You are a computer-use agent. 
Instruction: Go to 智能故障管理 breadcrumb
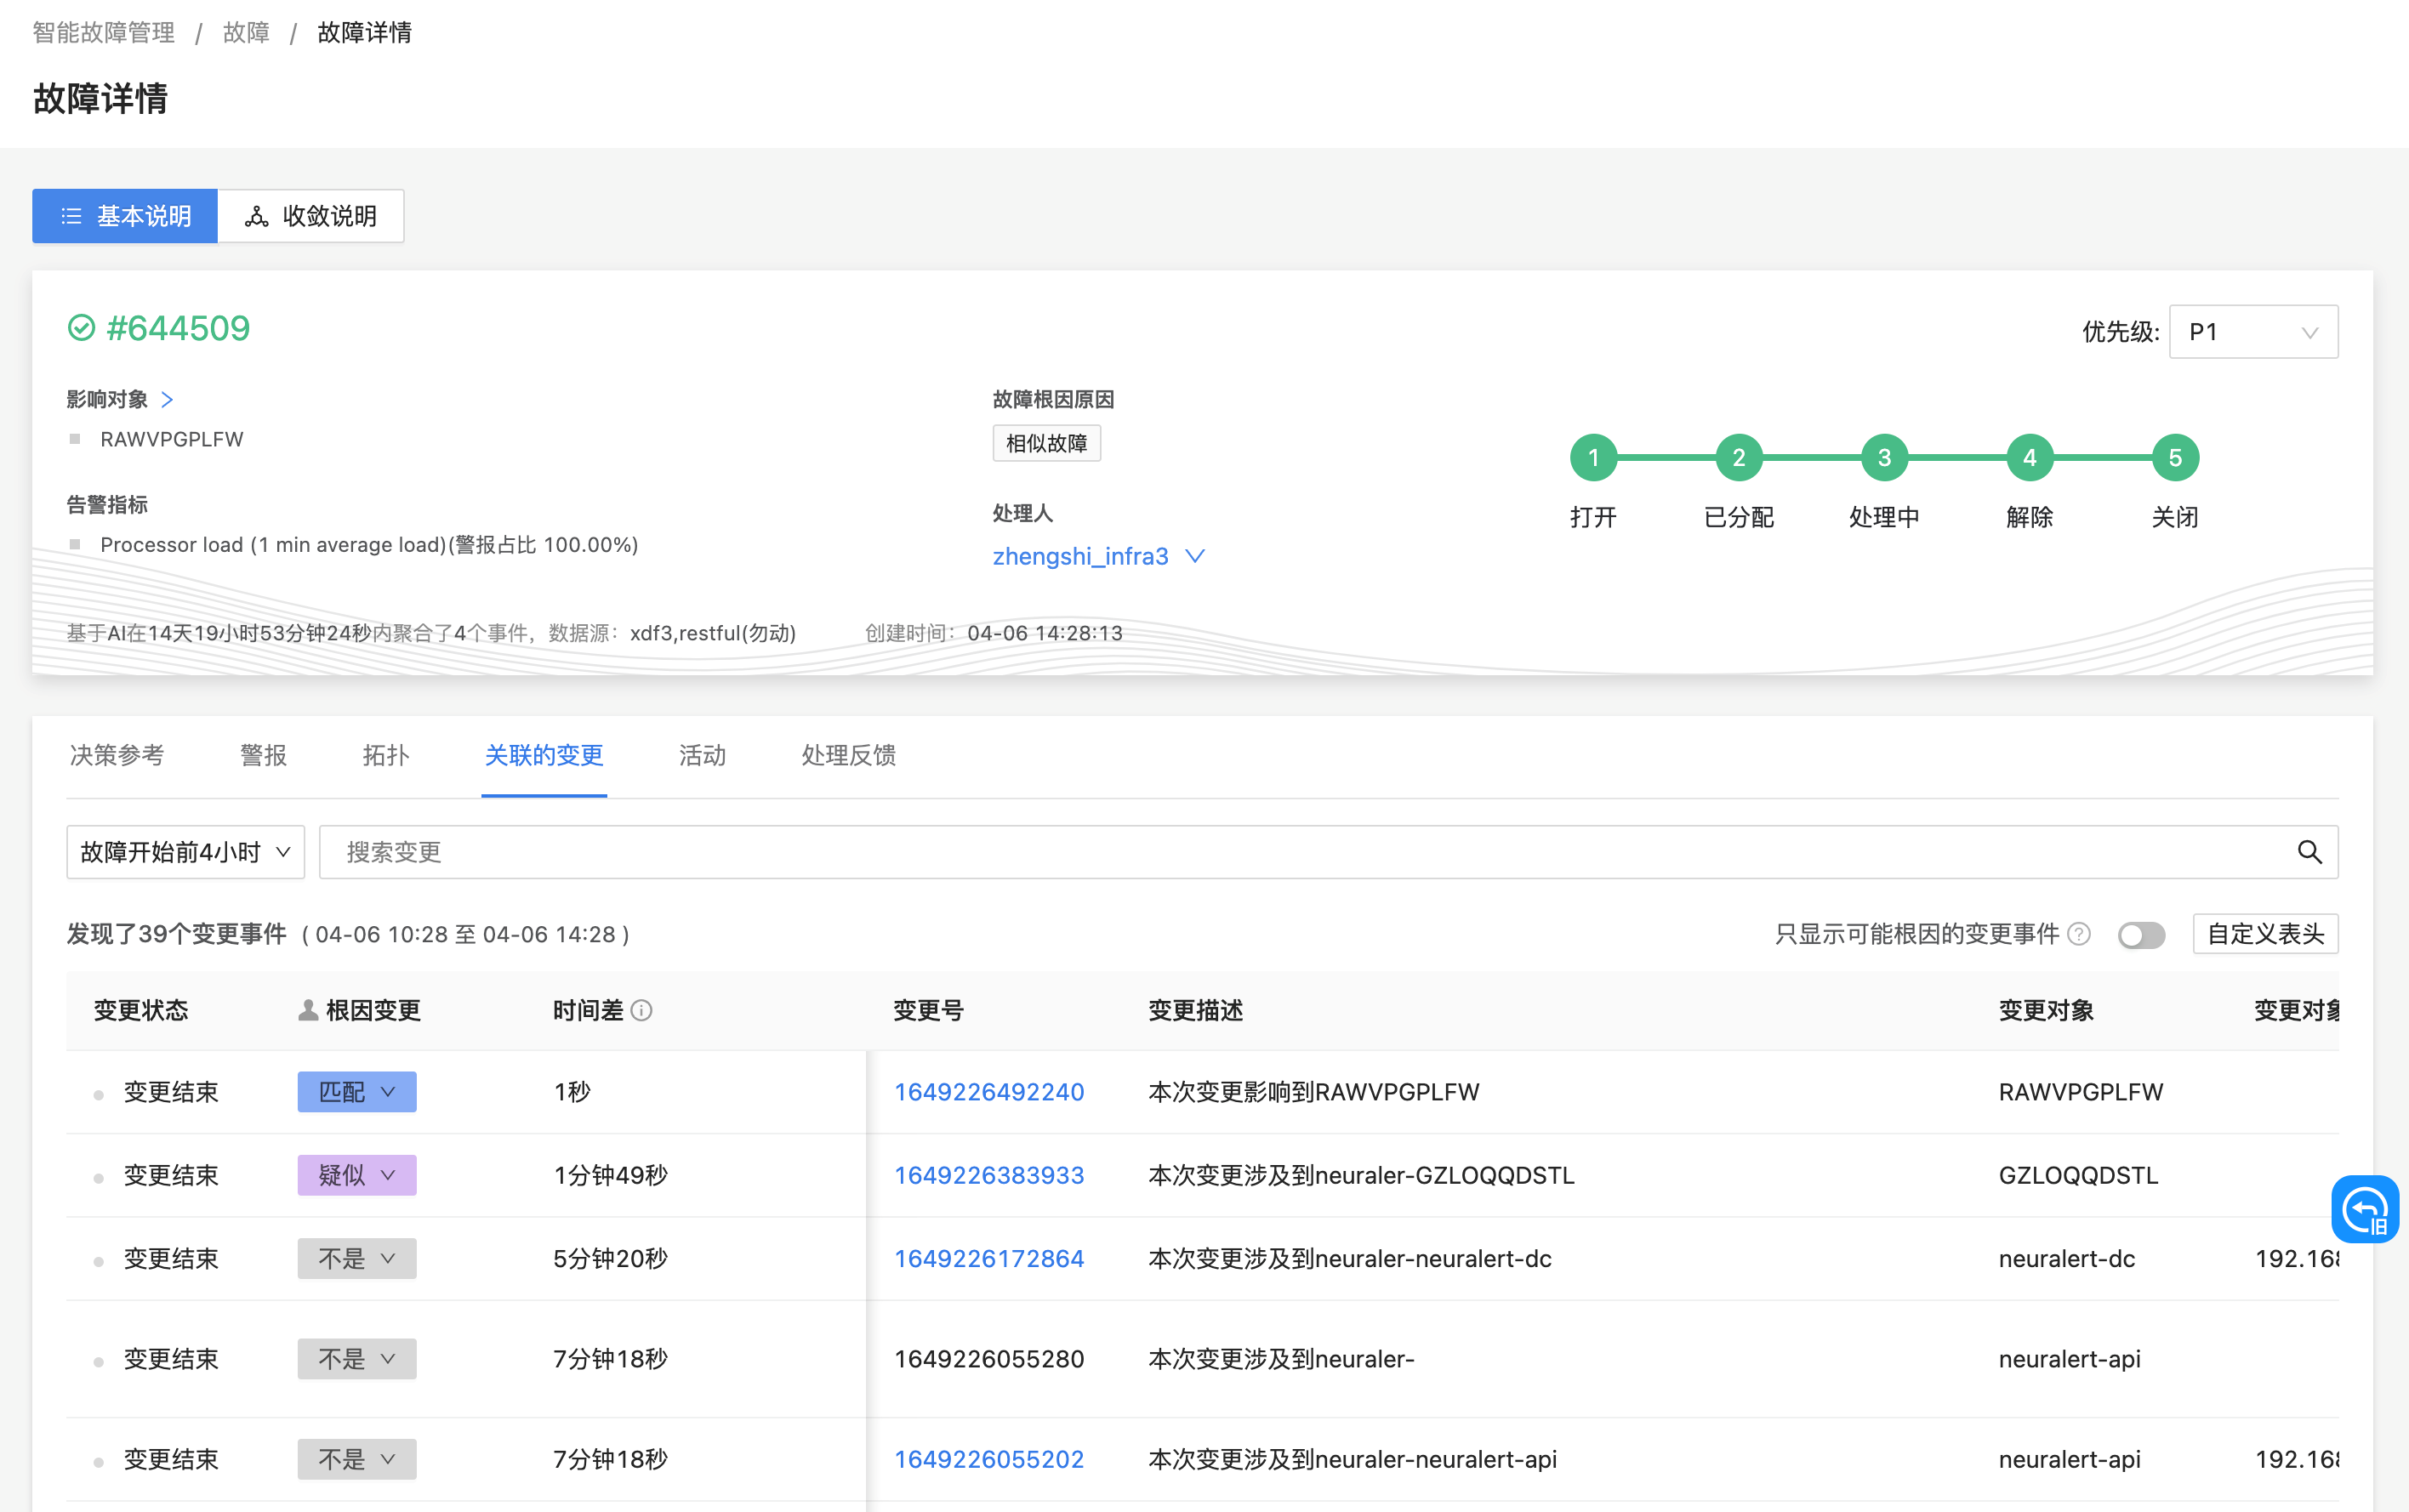(104, 33)
